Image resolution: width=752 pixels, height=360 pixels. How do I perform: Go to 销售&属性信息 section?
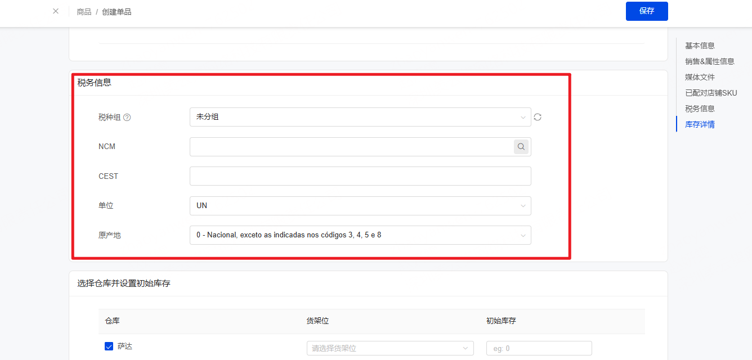[x=709, y=61]
